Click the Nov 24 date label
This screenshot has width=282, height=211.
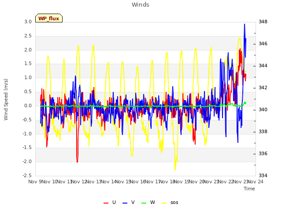[x=256, y=182]
